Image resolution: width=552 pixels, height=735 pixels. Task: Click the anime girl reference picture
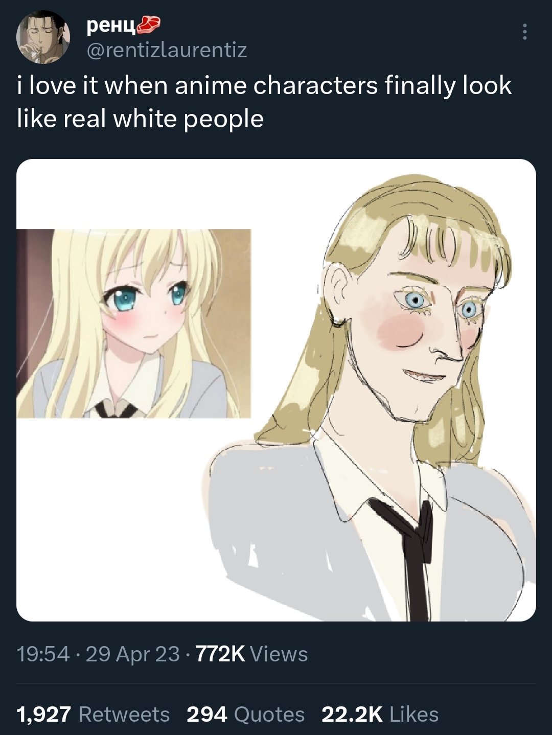(x=134, y=324)
